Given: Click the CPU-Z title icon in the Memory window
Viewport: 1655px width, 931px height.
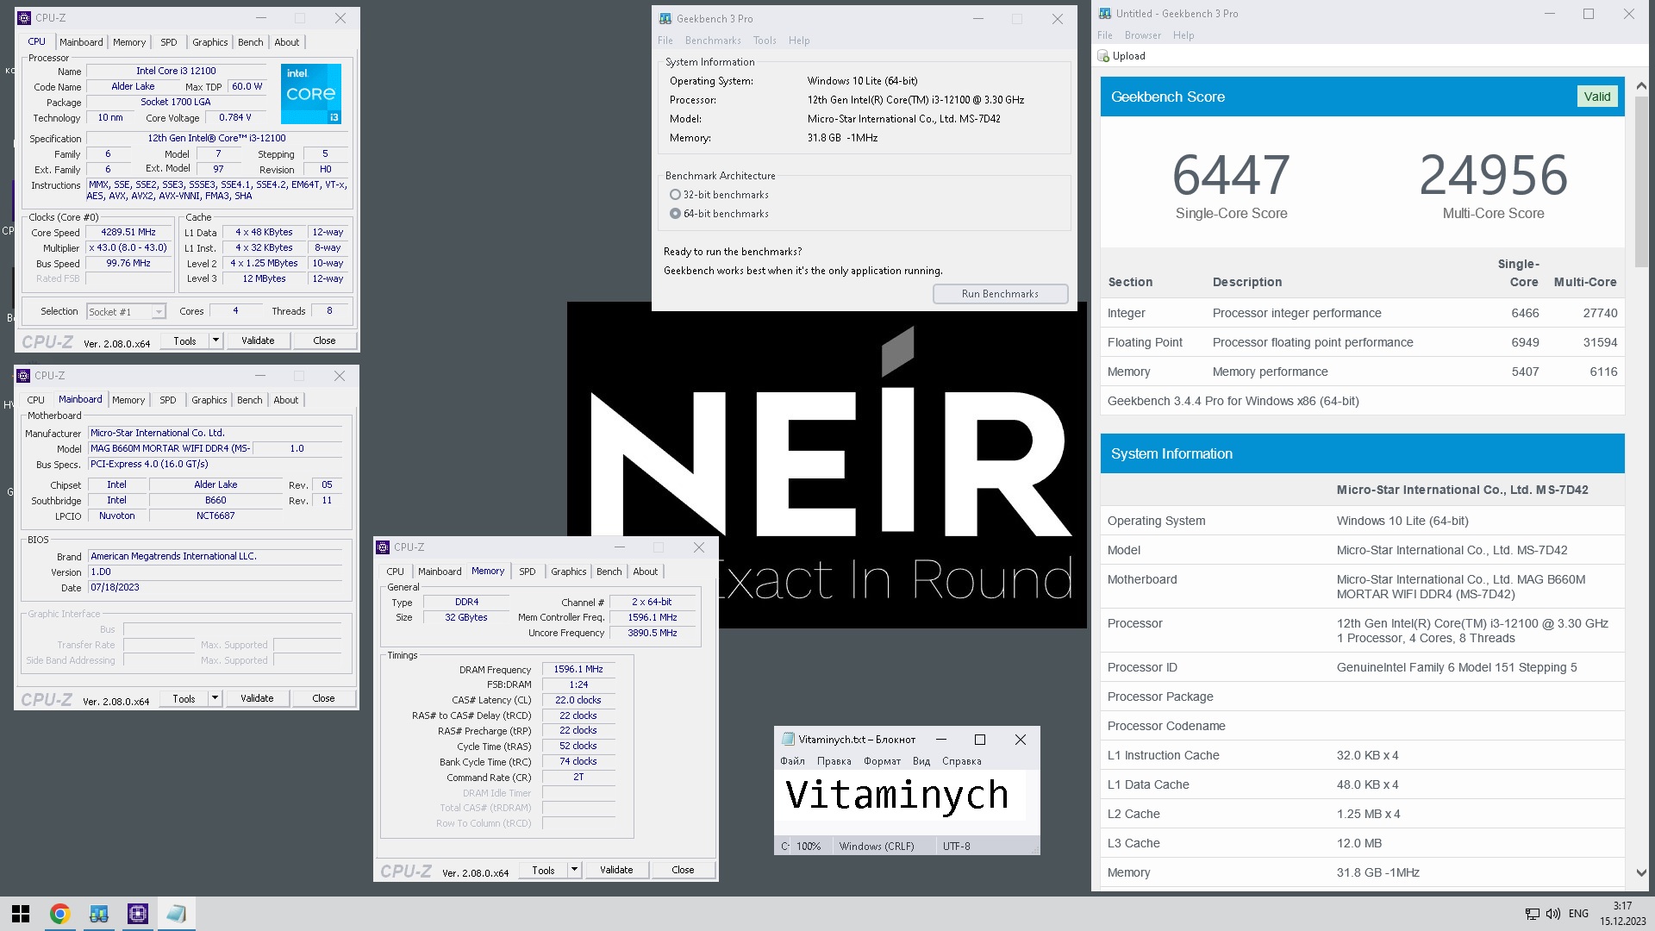Looking at the screenshot, I should [x=383, y=547].
